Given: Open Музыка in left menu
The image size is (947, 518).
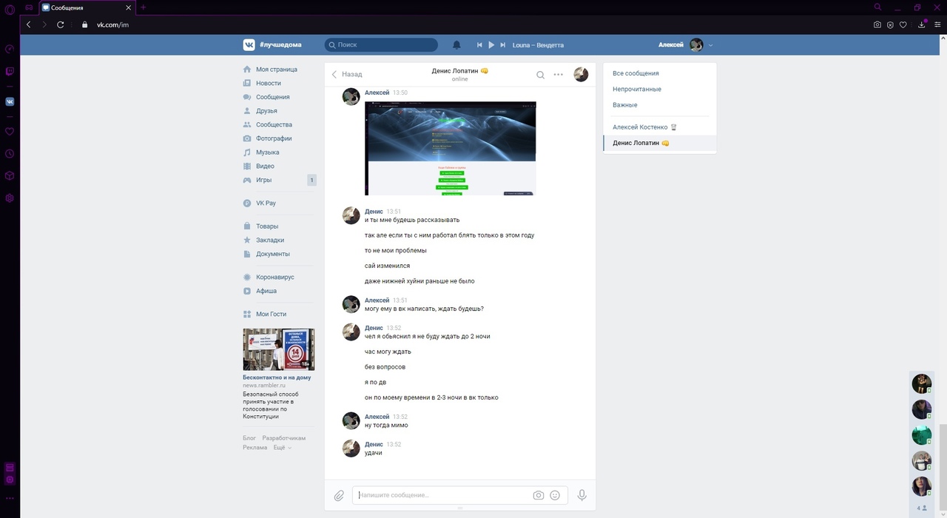Looking at the screenshot, I should click(x=267, y=152).
